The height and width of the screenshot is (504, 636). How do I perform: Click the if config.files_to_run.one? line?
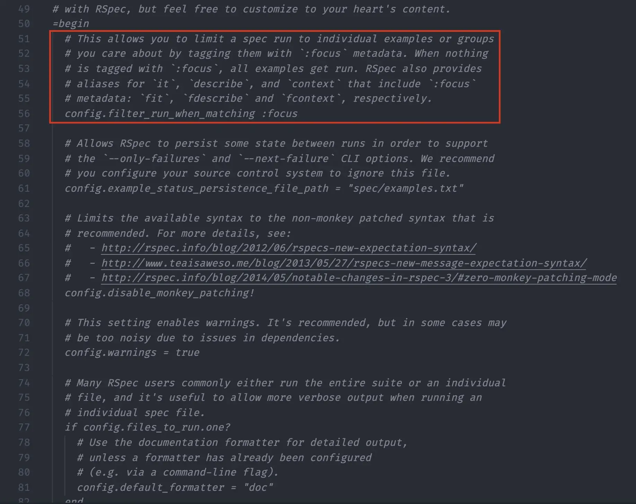coord(147,427)
